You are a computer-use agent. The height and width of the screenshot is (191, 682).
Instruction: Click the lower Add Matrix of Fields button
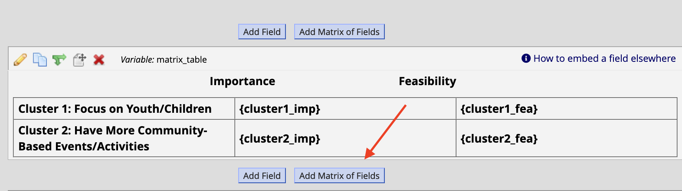point(339,175)
